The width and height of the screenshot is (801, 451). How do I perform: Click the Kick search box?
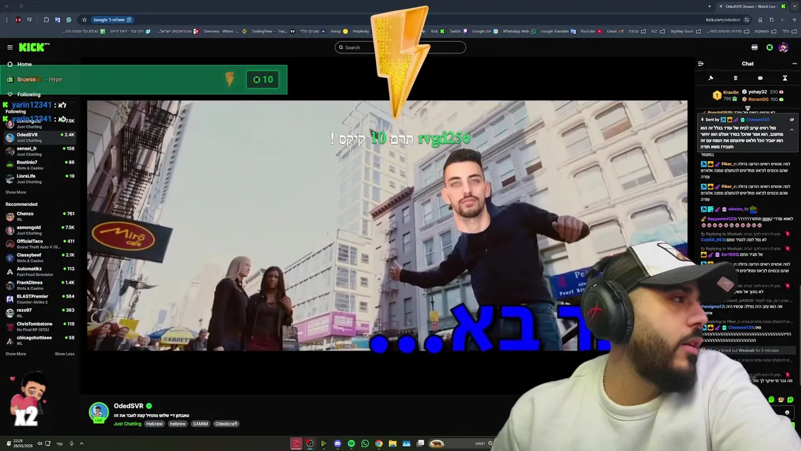click(400, 48)
